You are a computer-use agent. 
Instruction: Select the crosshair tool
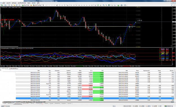click(x=46, y=5)
